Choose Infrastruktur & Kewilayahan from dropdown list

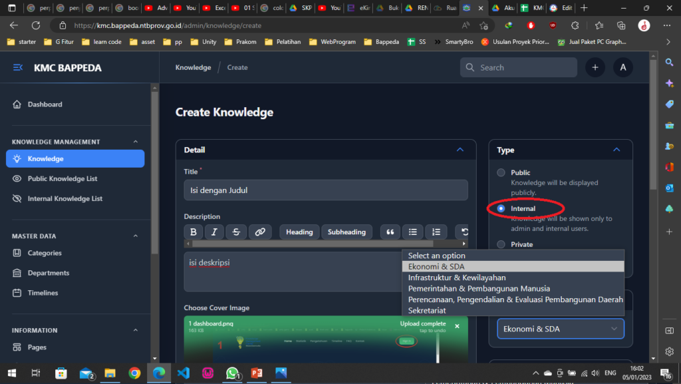[x=457, y=278]
